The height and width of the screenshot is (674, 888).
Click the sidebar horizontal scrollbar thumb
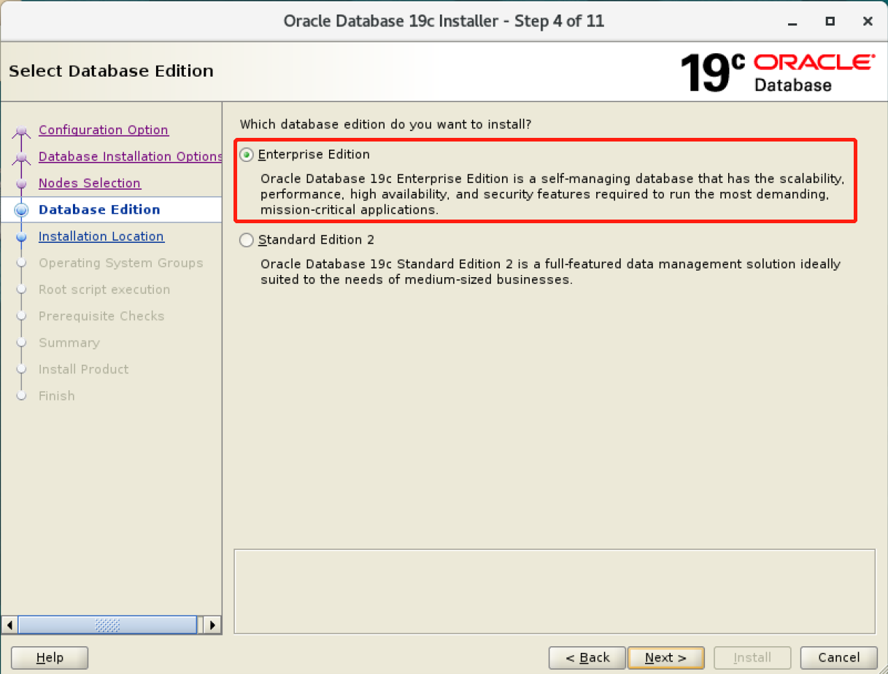point(107,625)
